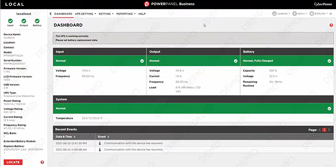Click Output current value 1.0 A

178,76
